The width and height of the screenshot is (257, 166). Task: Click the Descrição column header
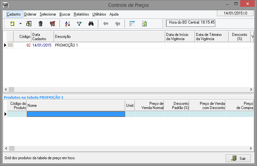109,37
